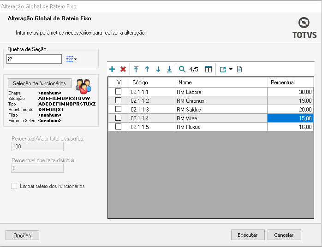The width and height of the screenshot is (322, 247).
Task: Check the box for RM Chronus row
Action: 118,100
